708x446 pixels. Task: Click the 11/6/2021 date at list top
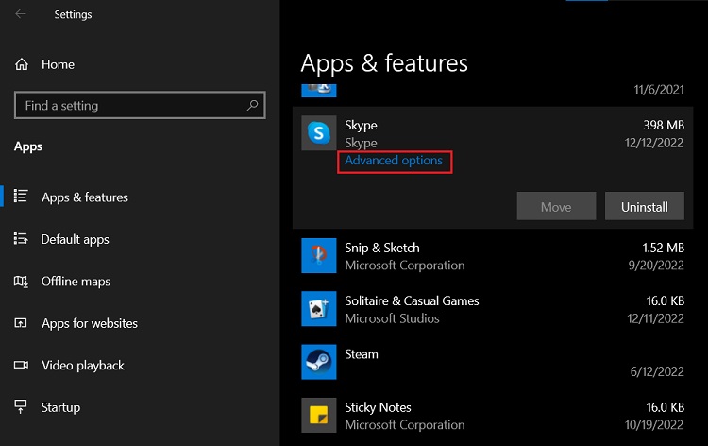pos(659,90)
